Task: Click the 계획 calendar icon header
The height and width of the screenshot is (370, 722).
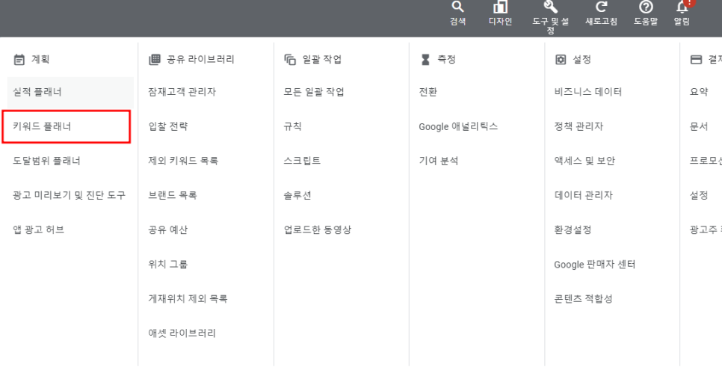Action: (x=19, y=60)
